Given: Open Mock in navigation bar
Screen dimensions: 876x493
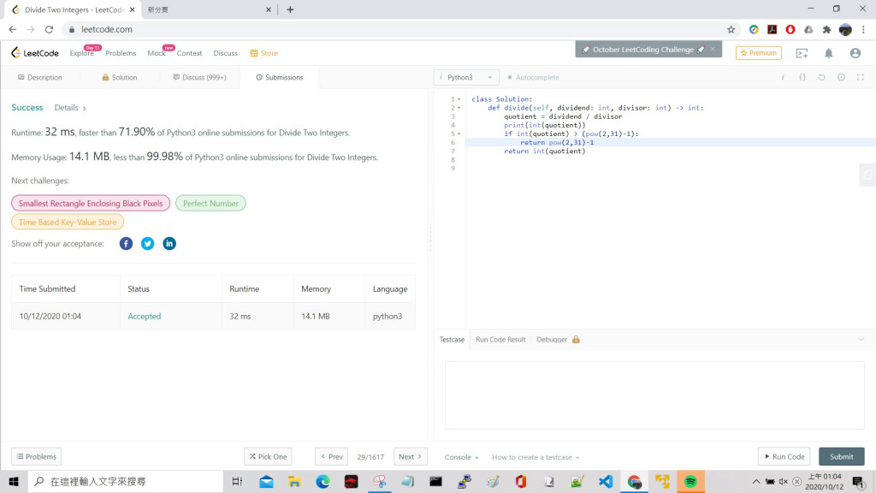Looking at the screenshot, I should (157, 53).
